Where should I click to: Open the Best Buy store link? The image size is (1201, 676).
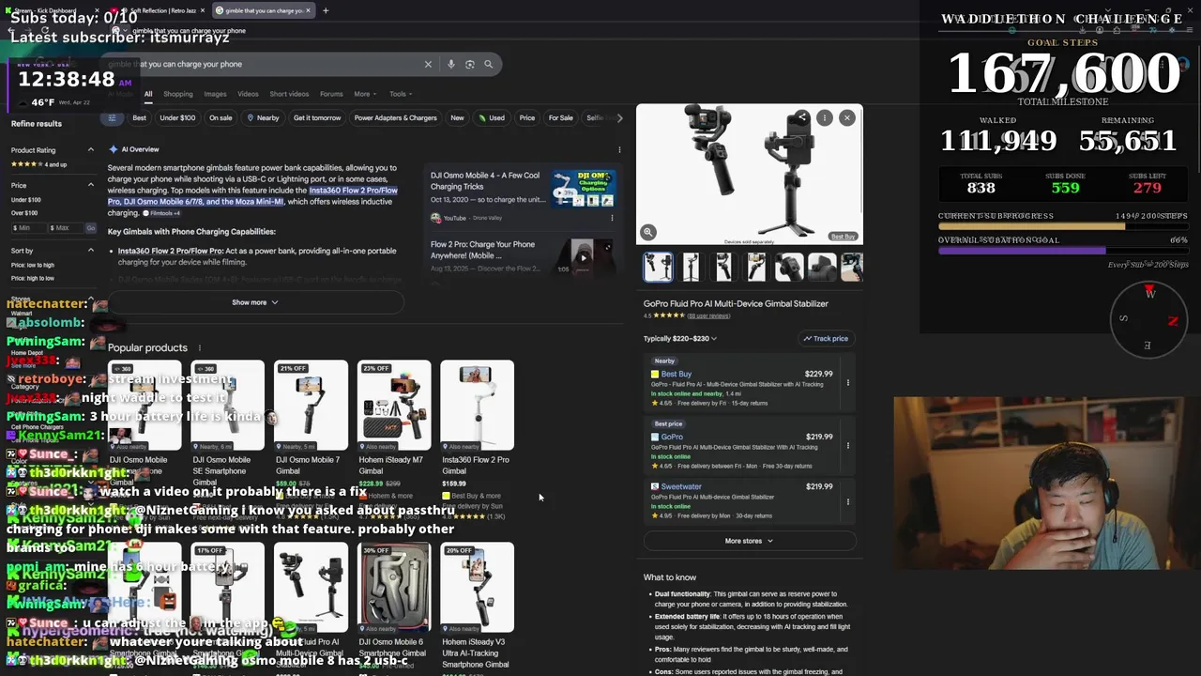(676, 374)
